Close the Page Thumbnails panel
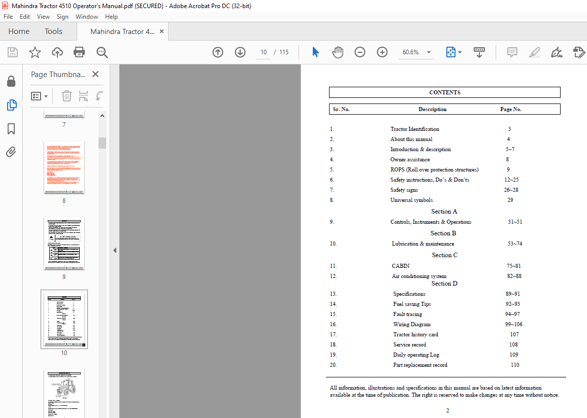The image size is (587, 418). tap(95, 74)
